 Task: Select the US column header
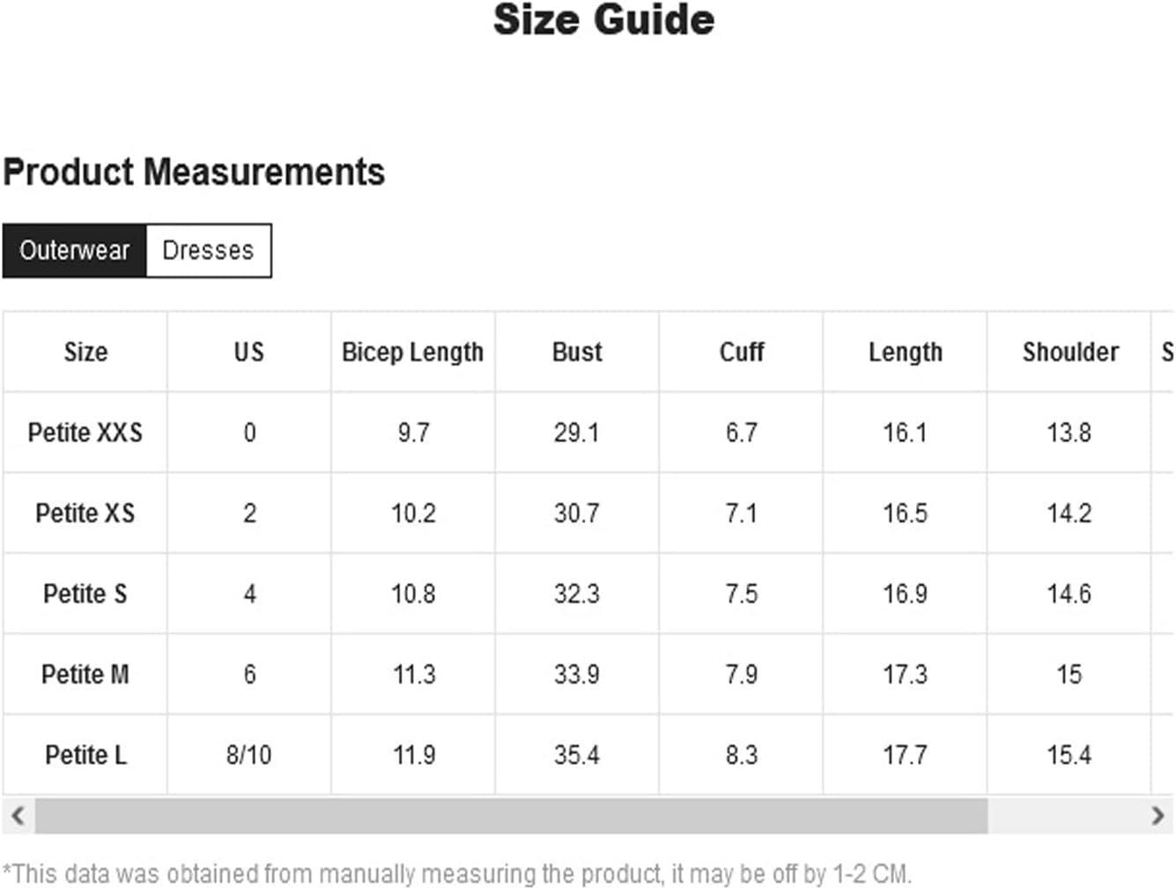tap(249, 352)
